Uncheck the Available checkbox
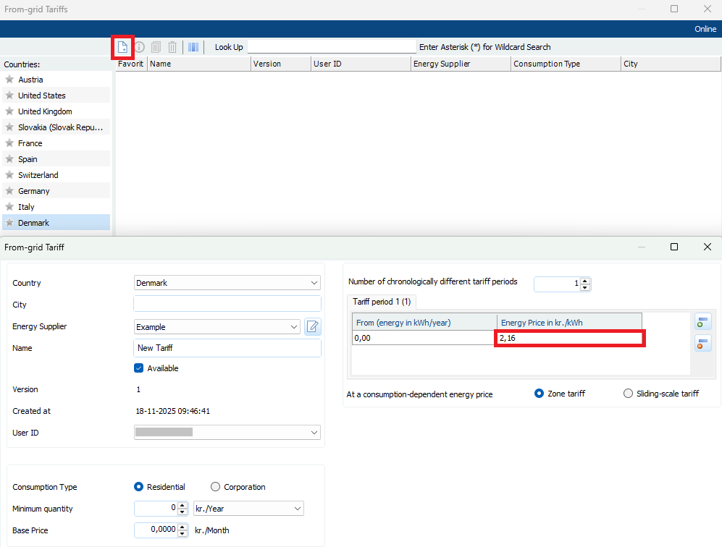Image resolution: width=722 pixels, height=547 pixels. 139,368
